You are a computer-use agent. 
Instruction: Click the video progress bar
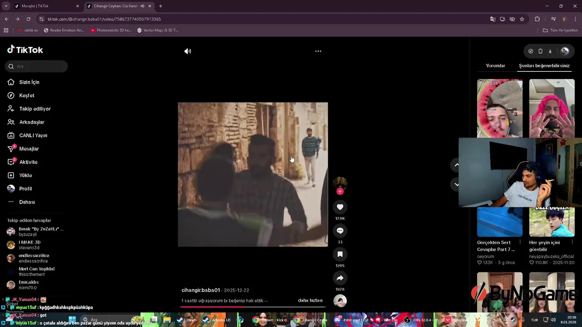coord(253,307)
